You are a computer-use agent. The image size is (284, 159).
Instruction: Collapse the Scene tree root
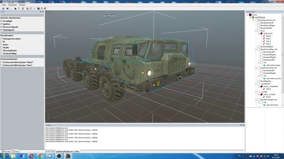point(248,15)
